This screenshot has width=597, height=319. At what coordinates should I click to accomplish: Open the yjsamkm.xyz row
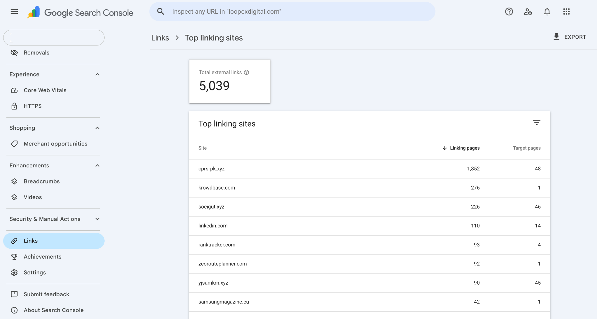369,283
